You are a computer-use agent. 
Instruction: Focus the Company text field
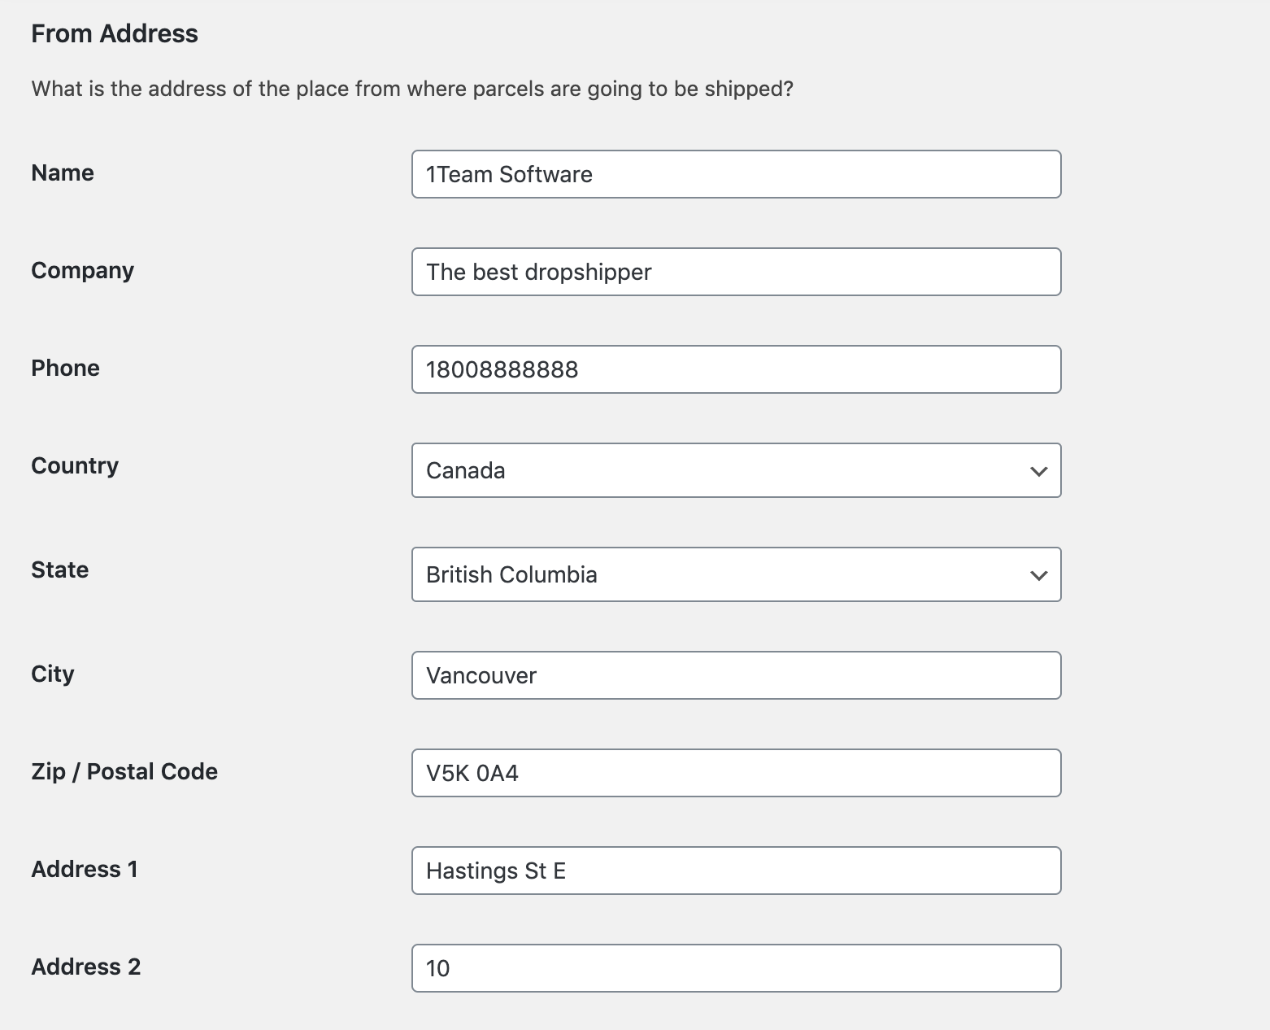tap(736, 272)
